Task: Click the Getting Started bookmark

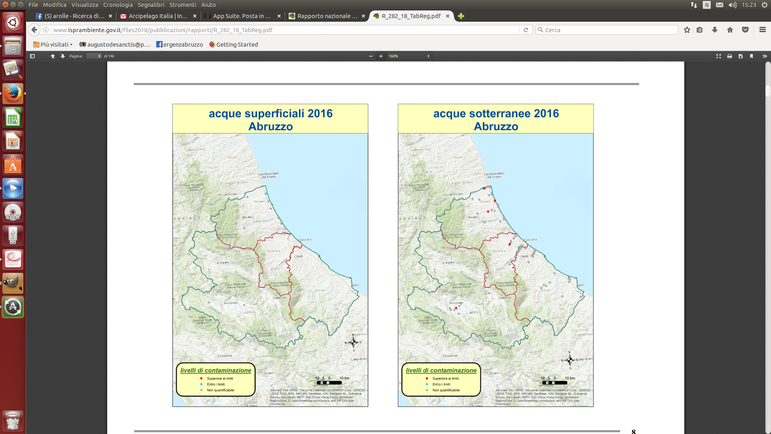Action: click(x=234, y=45)
